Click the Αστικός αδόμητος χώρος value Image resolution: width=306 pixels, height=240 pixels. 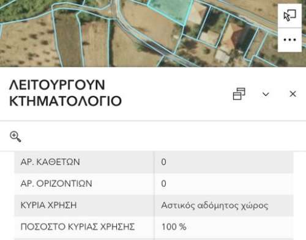point(215,205)
